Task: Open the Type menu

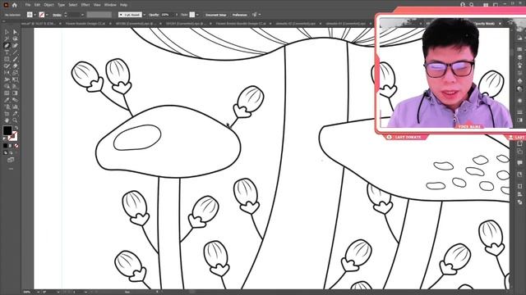Action: 61,5
